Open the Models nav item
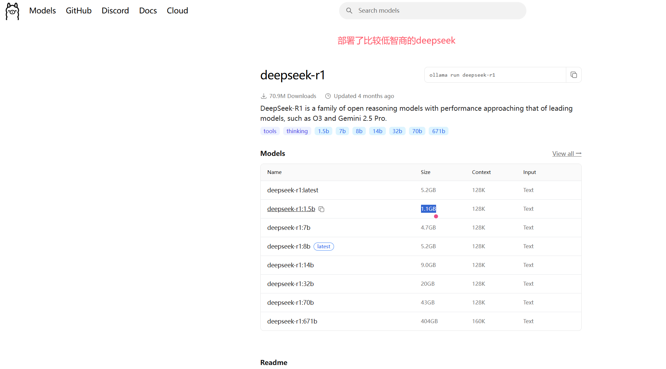Screen dimensions: 666x369 click(x=43, y=11)
